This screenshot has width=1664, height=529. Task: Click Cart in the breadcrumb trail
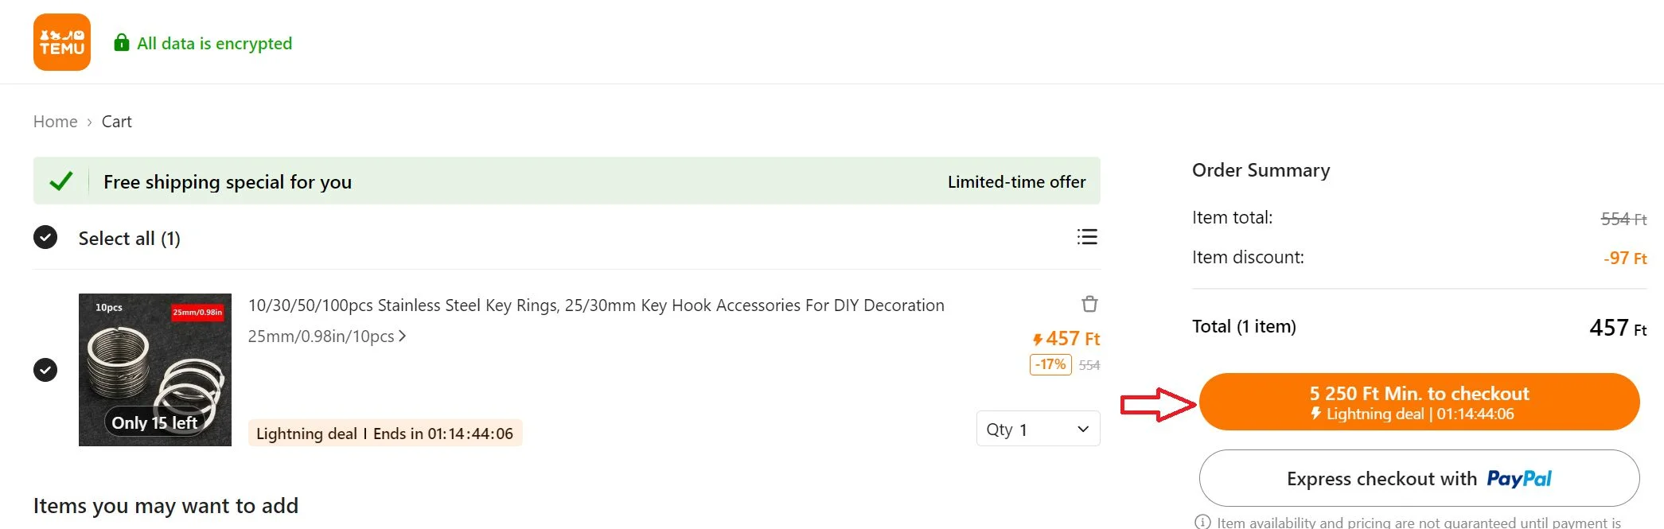point(116,122)
